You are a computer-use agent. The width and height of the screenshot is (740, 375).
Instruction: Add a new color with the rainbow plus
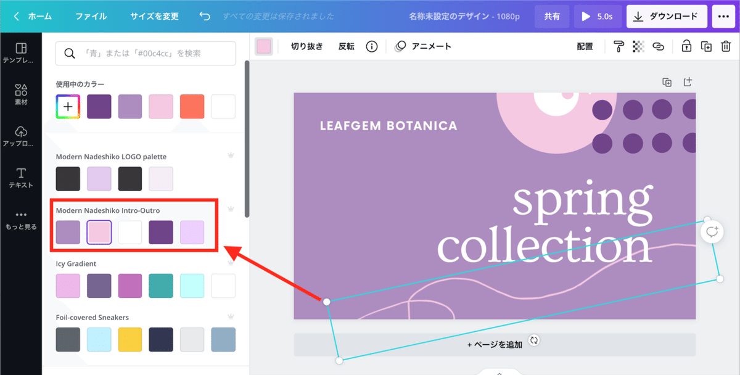coord(68,107)
